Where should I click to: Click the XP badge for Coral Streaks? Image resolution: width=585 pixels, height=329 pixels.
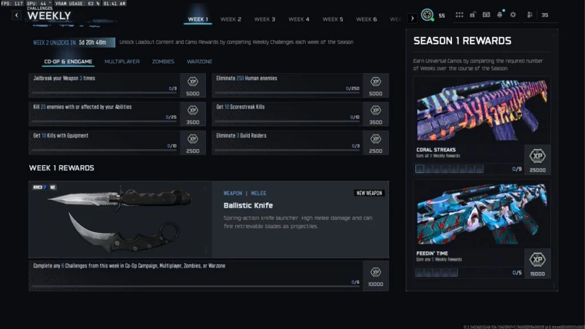538,155
